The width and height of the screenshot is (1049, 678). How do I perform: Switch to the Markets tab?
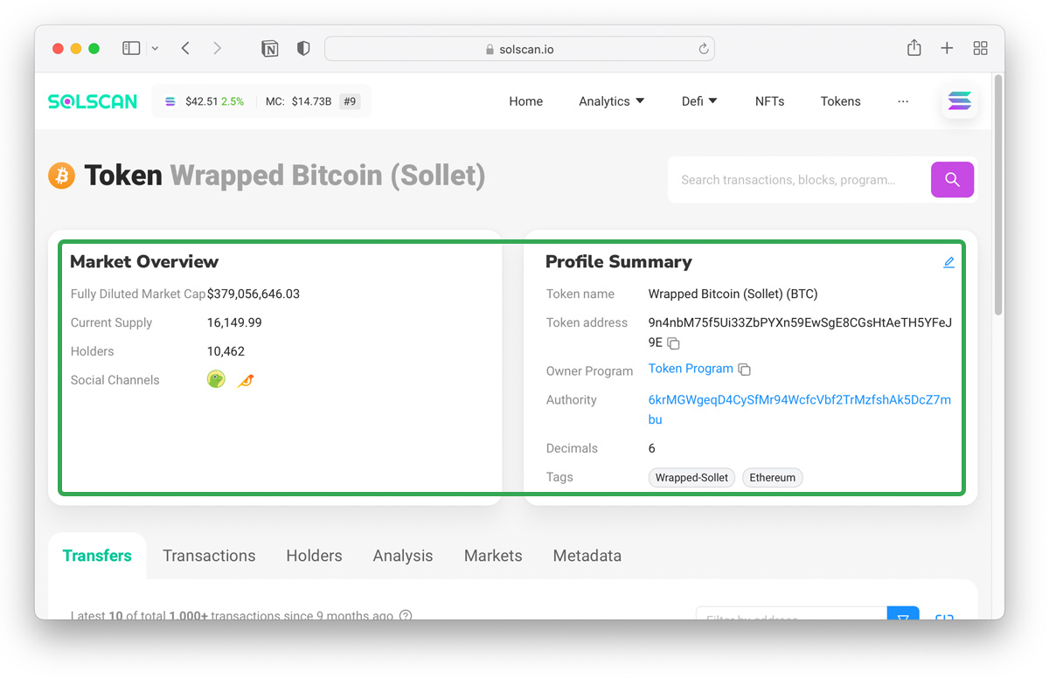(492, 556)
